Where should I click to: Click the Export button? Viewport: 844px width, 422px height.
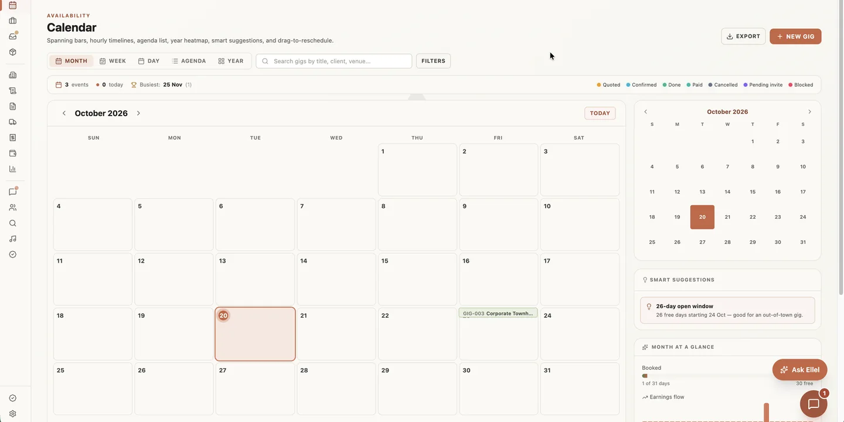coord(743,36)
